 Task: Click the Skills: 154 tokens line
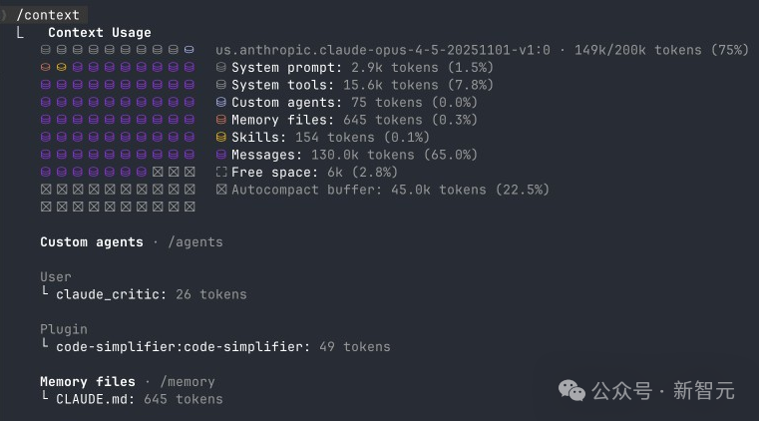click(x=330, y=138)
